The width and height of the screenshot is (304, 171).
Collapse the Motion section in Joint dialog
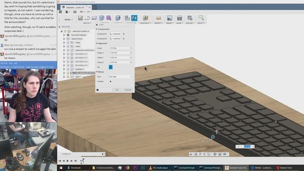(97, 72)
